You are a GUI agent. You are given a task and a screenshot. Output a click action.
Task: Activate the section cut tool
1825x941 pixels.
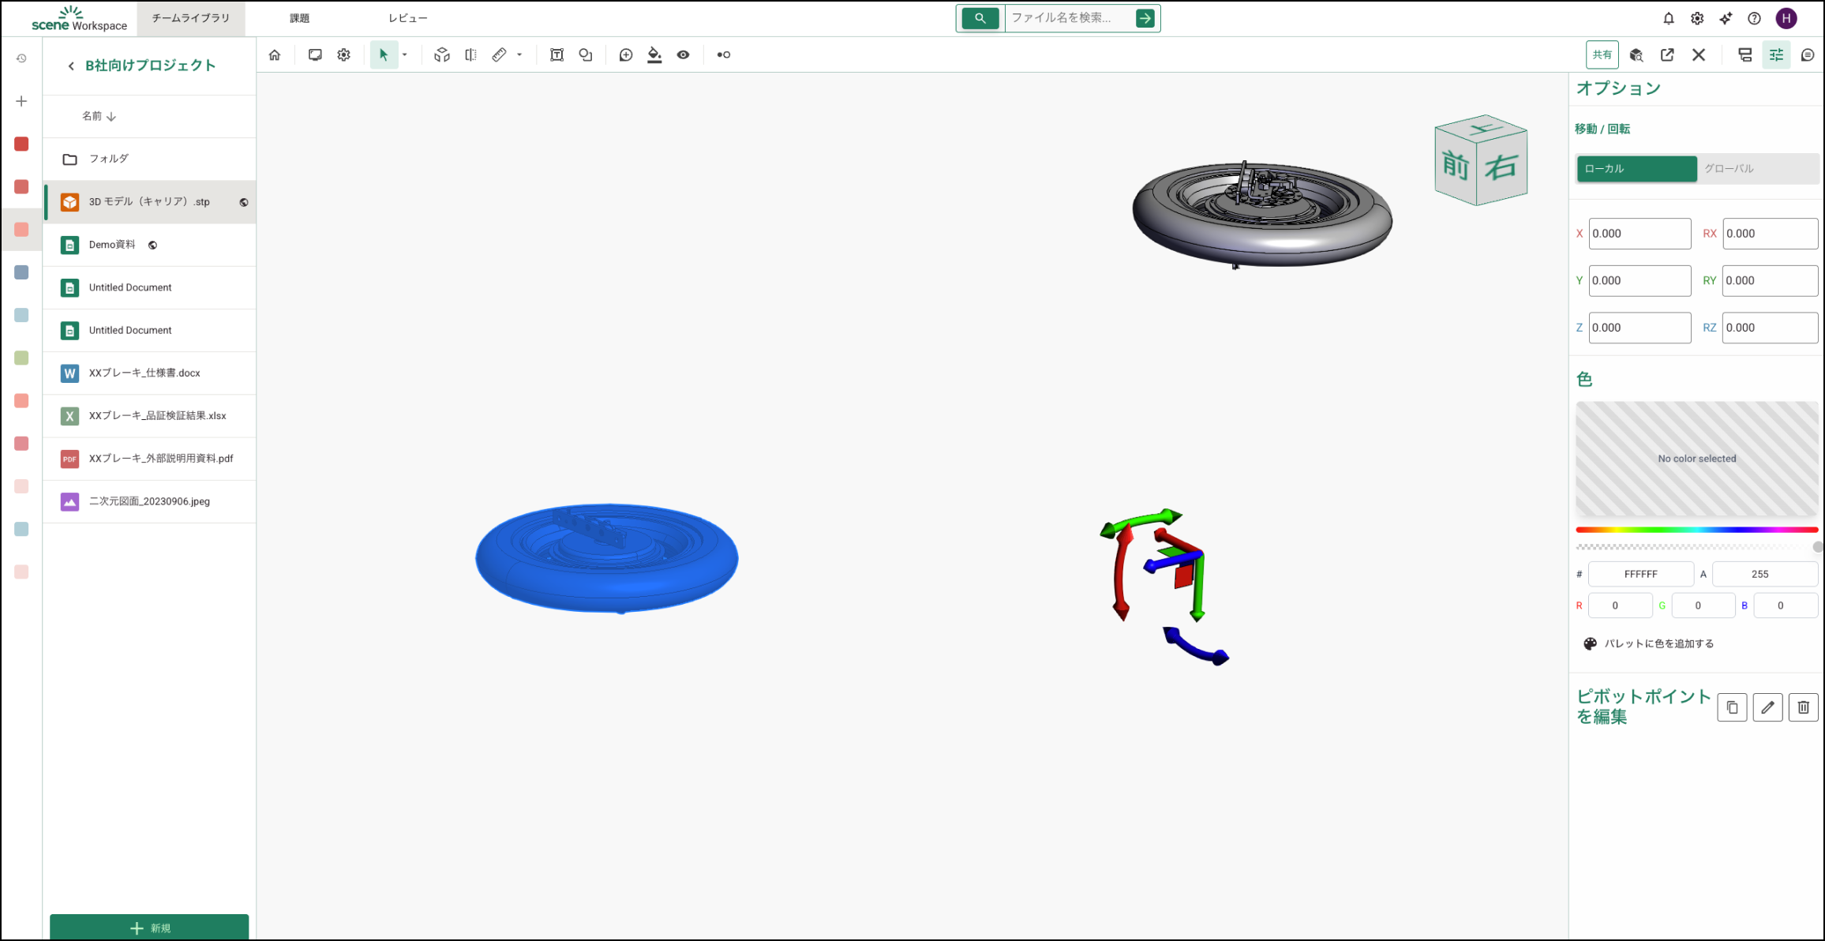click(x=470, y=55)
